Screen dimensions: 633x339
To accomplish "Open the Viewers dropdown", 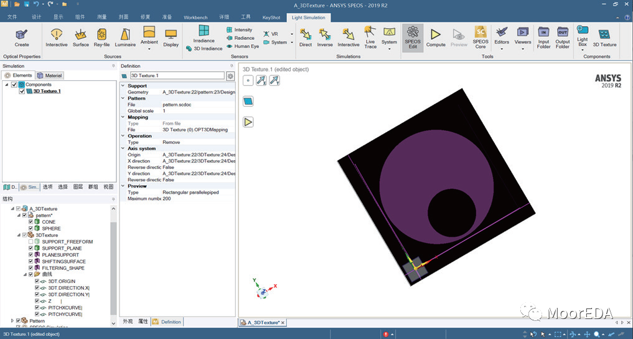I will click(x=523, y=49).
